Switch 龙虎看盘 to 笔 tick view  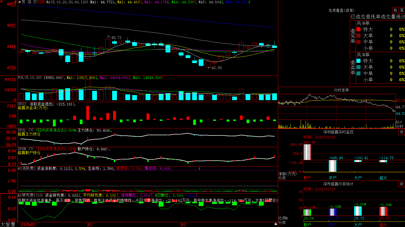[x=402, y=10]
